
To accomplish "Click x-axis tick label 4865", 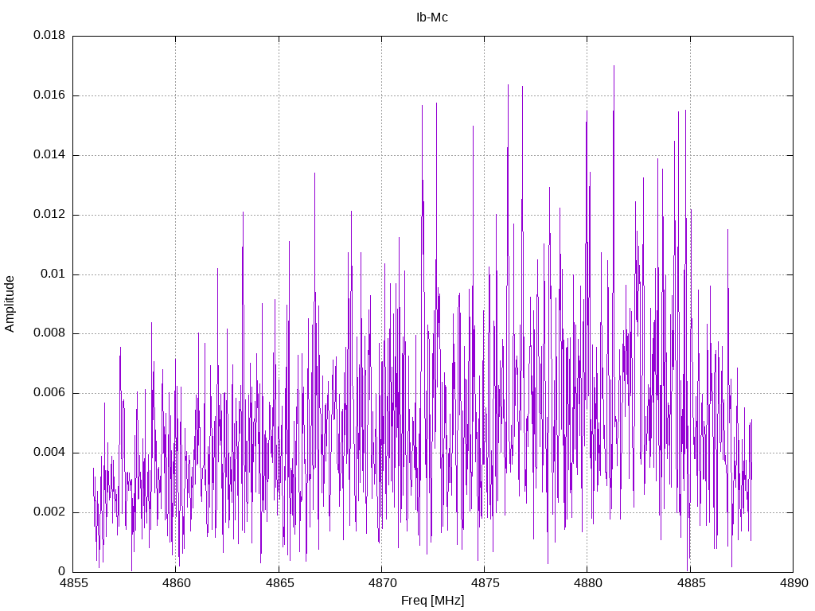I will (279, 583).
